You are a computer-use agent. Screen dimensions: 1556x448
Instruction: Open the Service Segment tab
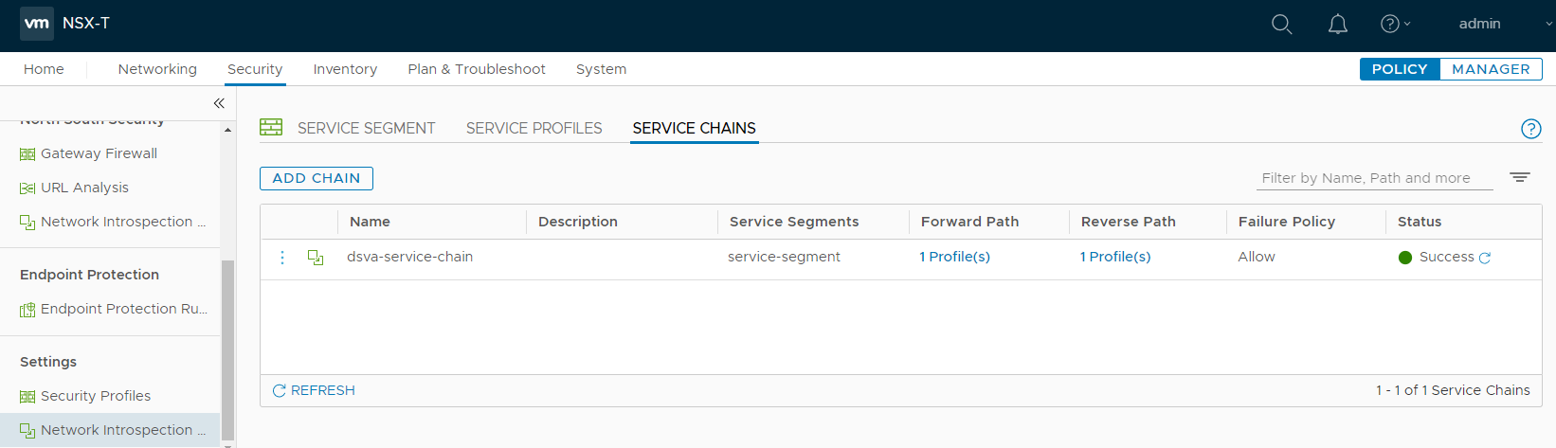pyautogui.click(x=366, y=129)
